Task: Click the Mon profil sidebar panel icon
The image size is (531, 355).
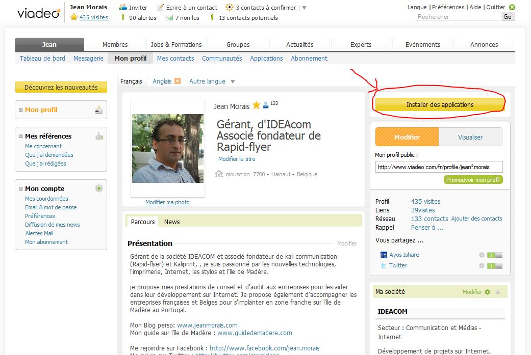Action: (x=99, y=110)
